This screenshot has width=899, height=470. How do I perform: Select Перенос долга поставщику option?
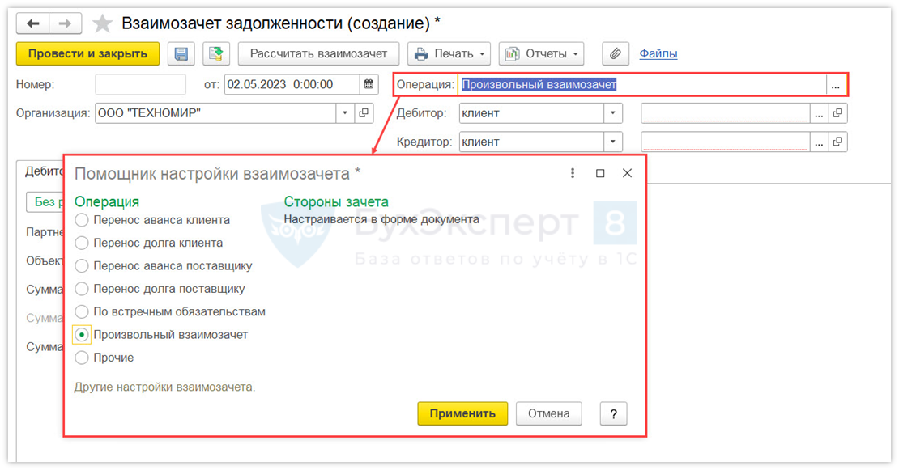tap(160, 289)
